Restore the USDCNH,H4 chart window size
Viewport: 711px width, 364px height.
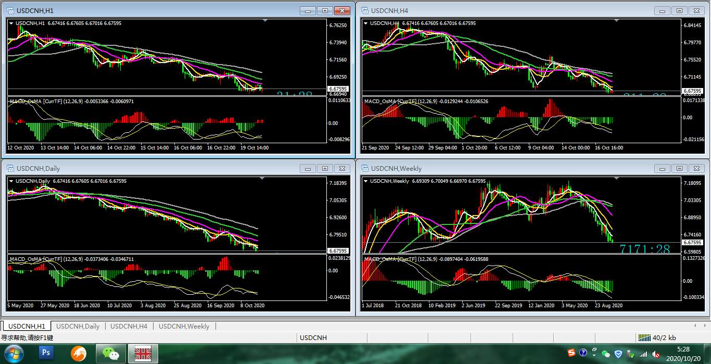point(679,10)
